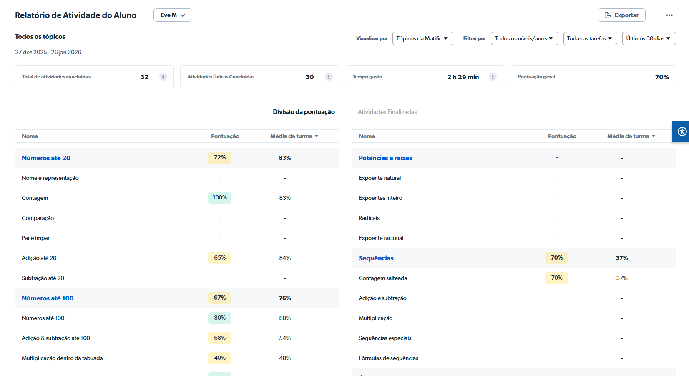689x376 pixels.
Task: Sort right table by Média da turma arrow
Action: [x=654, y=136]
